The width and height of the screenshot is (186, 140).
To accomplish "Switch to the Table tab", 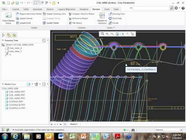I will click(26, 9).
